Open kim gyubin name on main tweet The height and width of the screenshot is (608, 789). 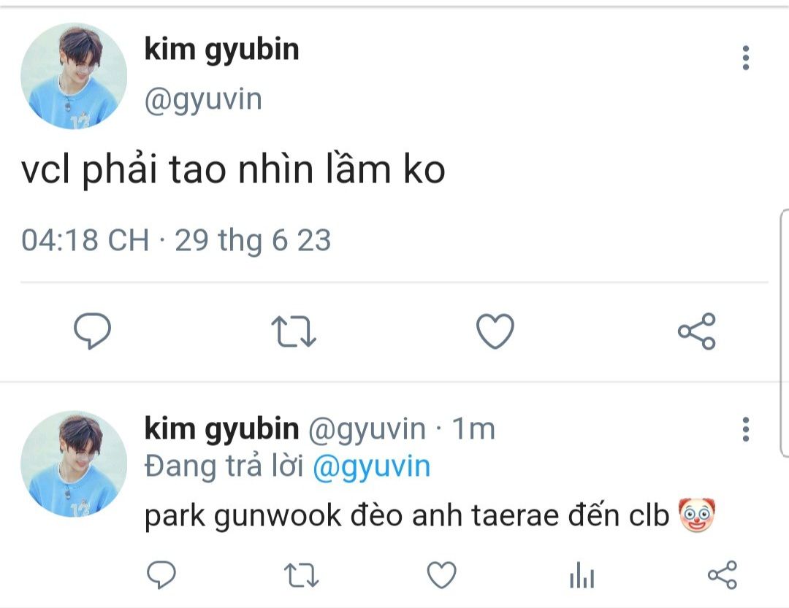pyautogui.click(x=221, y=50)
